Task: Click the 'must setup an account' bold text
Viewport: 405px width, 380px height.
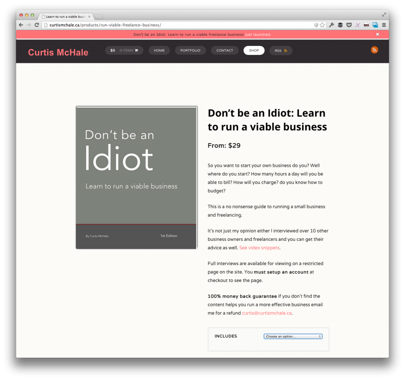Action: point(281,272)
